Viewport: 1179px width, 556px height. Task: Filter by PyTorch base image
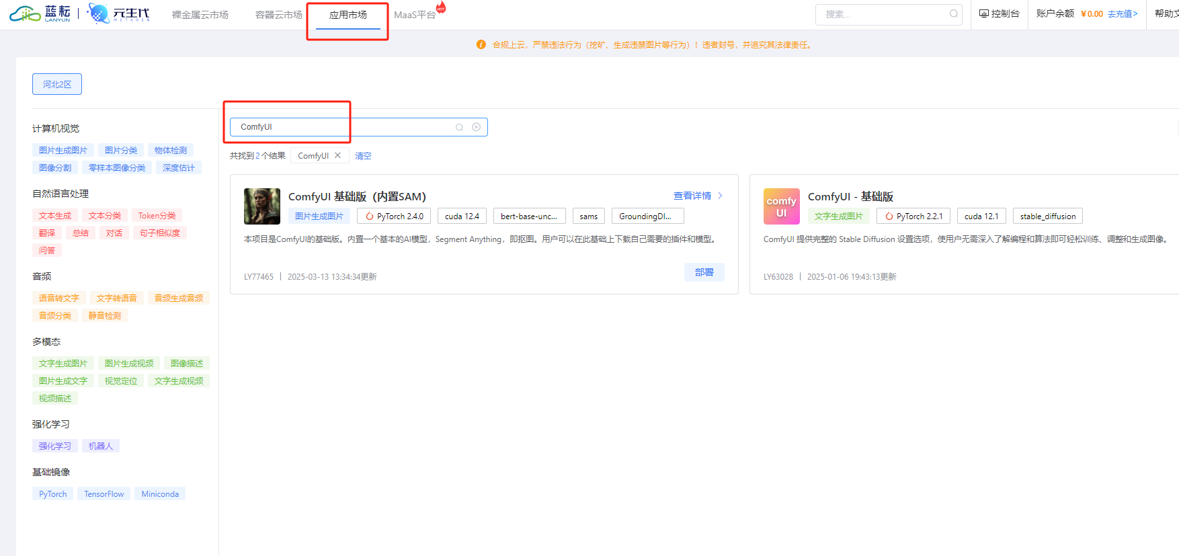click(x=53, y=494)
